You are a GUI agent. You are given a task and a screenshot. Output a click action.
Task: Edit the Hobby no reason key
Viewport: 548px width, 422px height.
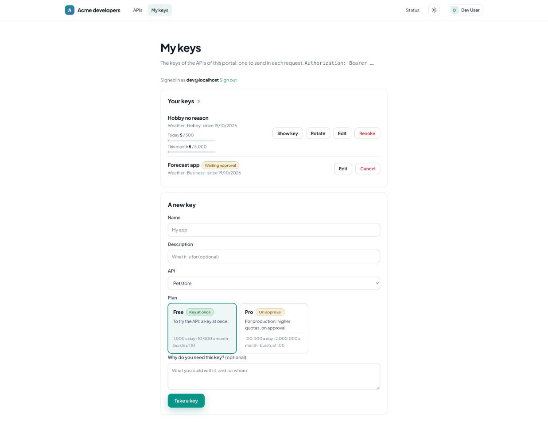(342, 133)
